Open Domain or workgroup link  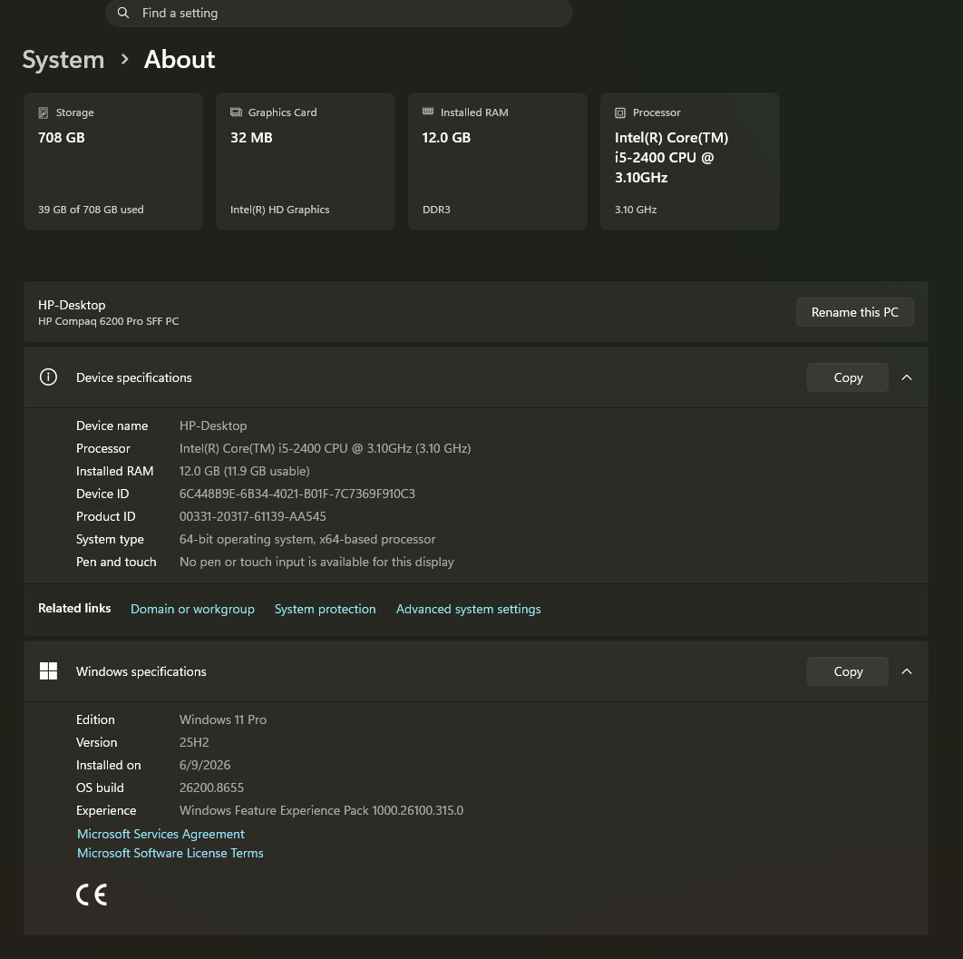pyautogui.click(x=192, y=609)
